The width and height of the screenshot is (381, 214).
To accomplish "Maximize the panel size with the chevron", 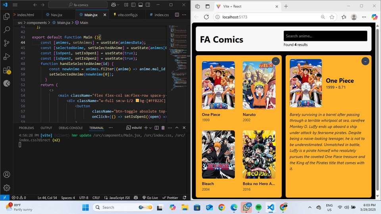I will (x=177, y=128).
